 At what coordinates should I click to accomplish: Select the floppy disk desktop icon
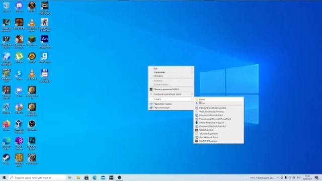pyautogui.click(x=45, y=75)
